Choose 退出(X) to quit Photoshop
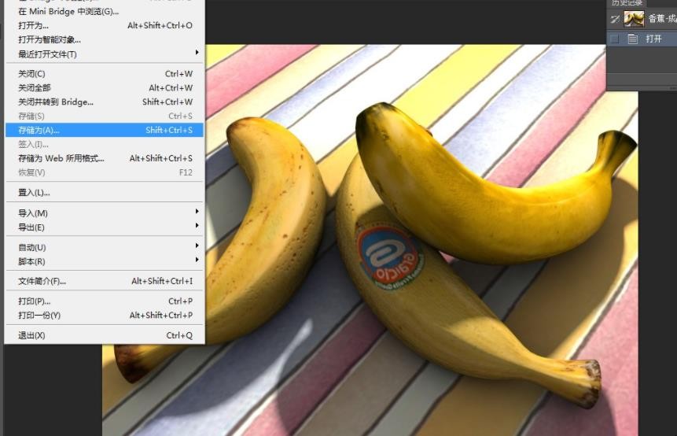 pyautogui.click(x=104, y=335)
